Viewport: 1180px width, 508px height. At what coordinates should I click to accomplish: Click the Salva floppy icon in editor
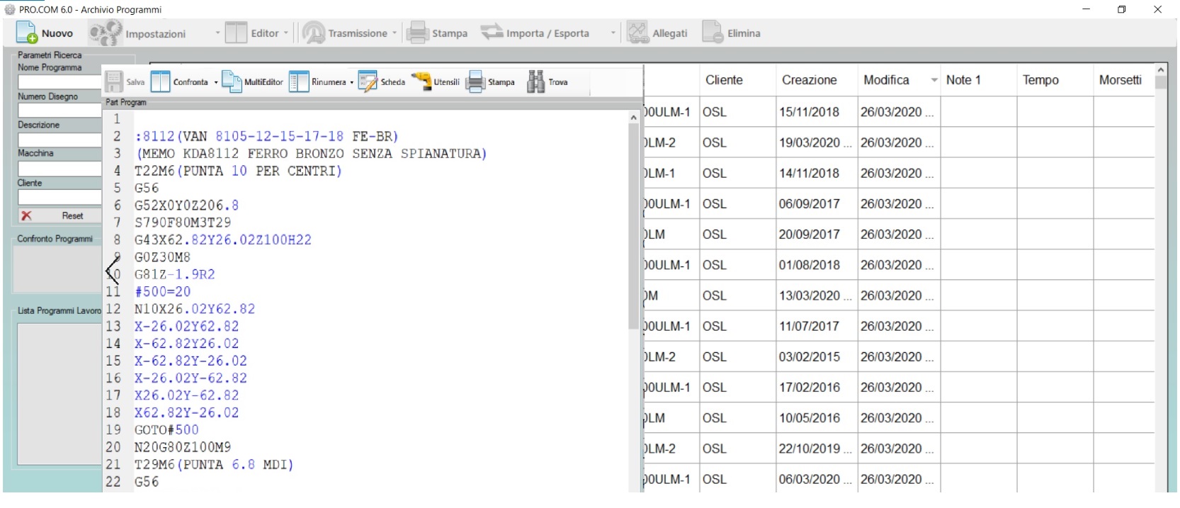click(x=114, y=81)
